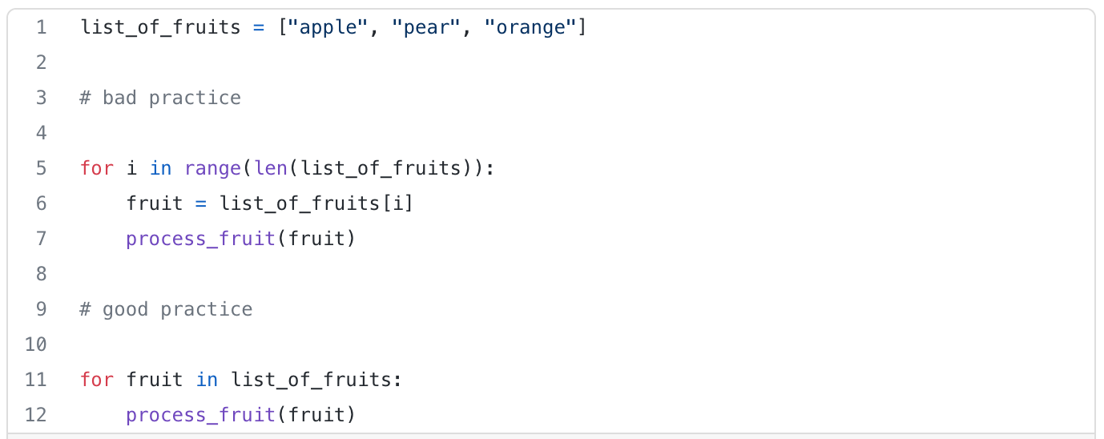Click line number 11 in the gutter
Screen dimensions: 1104x439
click(x=36, y=380)
